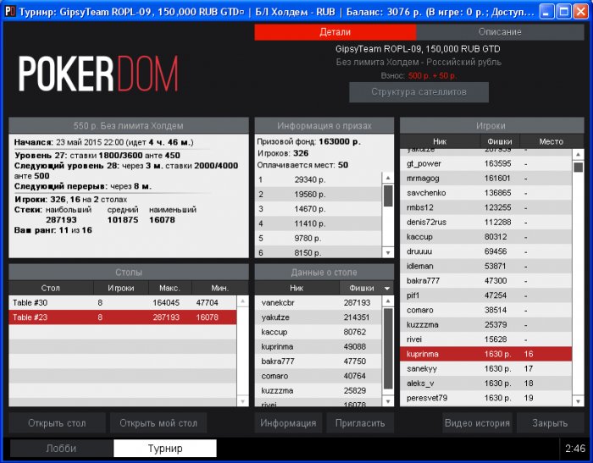Select player mrmagog in players list
Image resolution: width=593 pixels, height=463 pixels.
pyautogui.click(x=486, y=179)
